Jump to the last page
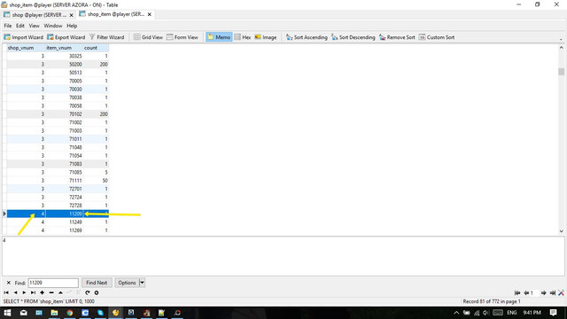This screenshot has width=567, height=319. click(x=553, y=293)
